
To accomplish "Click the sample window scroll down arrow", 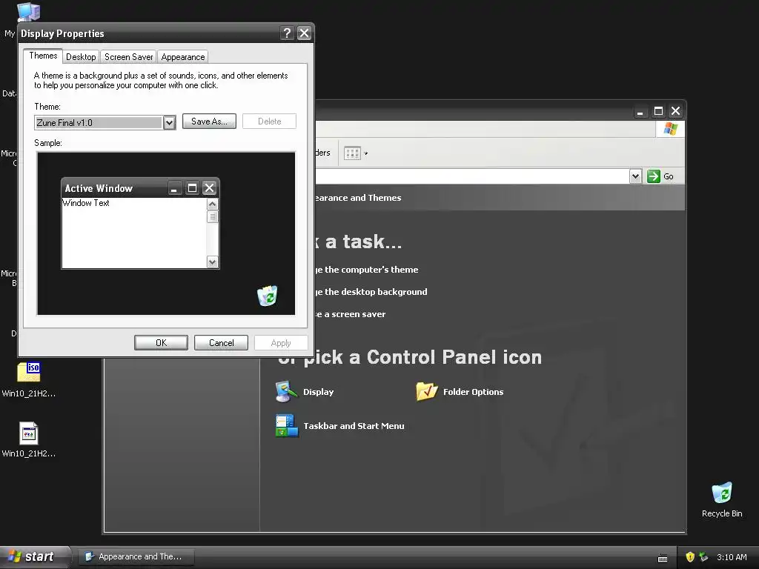I will 213,262.
